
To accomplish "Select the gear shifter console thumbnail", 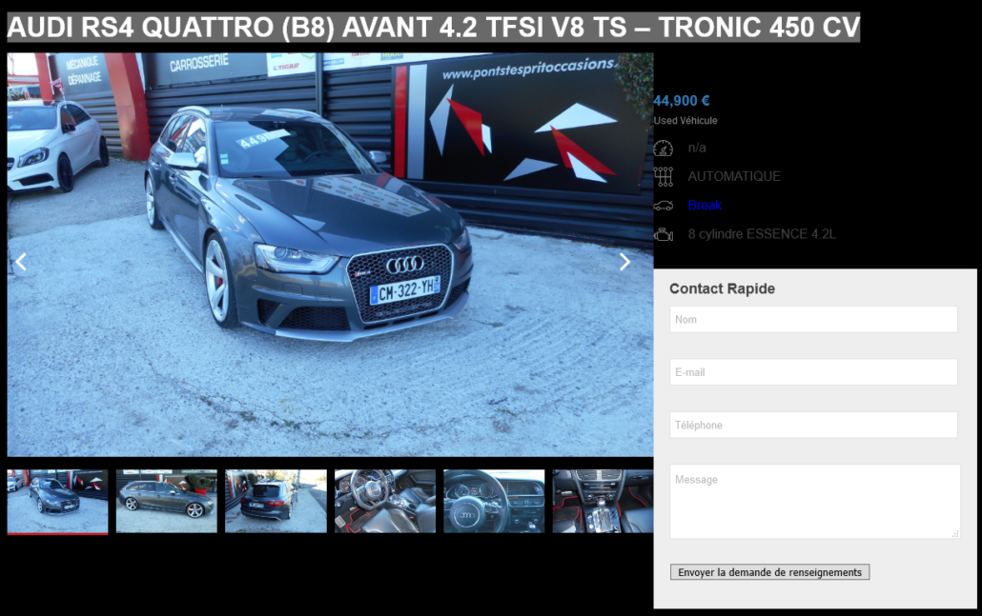I will [603, 502].
